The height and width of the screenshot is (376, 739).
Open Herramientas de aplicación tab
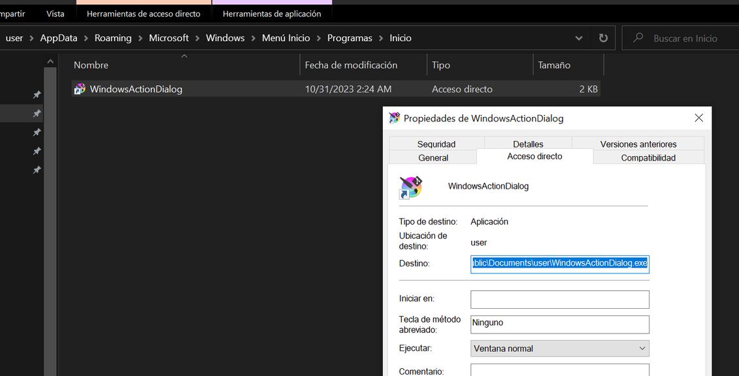272,14
